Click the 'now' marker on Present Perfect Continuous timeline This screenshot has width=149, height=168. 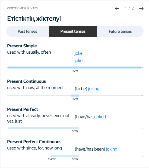(x=75, y=159)
